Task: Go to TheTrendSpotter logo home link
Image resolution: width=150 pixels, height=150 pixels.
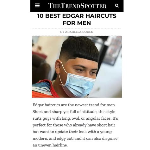Action: [x=77, y=6]
